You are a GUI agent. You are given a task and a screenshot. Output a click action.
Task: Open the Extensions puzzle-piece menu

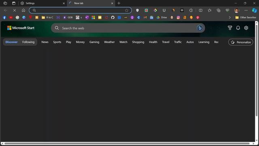click(x=191, y=11)
